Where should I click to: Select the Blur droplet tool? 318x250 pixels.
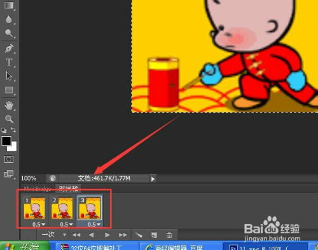pyautogui.click(x=9, y=19)
